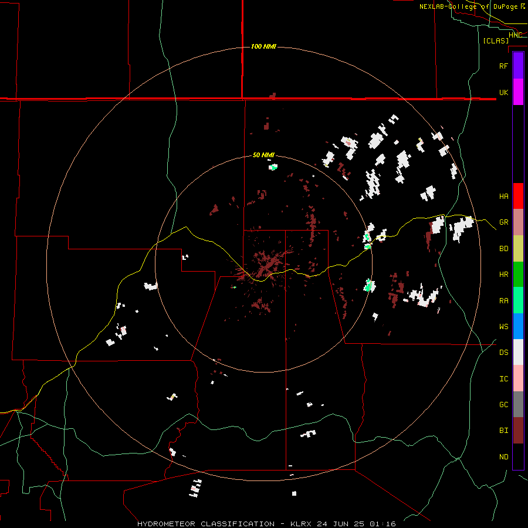Click the IC legend label
Viewport: 528px width, 528px height.
pyautogui.click(x=504, y=379)
